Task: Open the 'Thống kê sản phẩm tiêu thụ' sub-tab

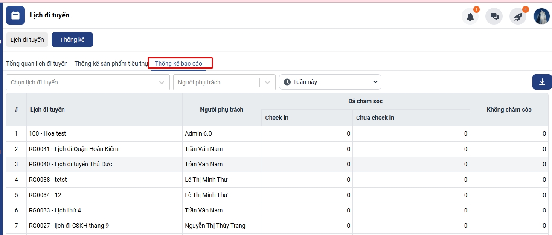Action: coord(111,64)
